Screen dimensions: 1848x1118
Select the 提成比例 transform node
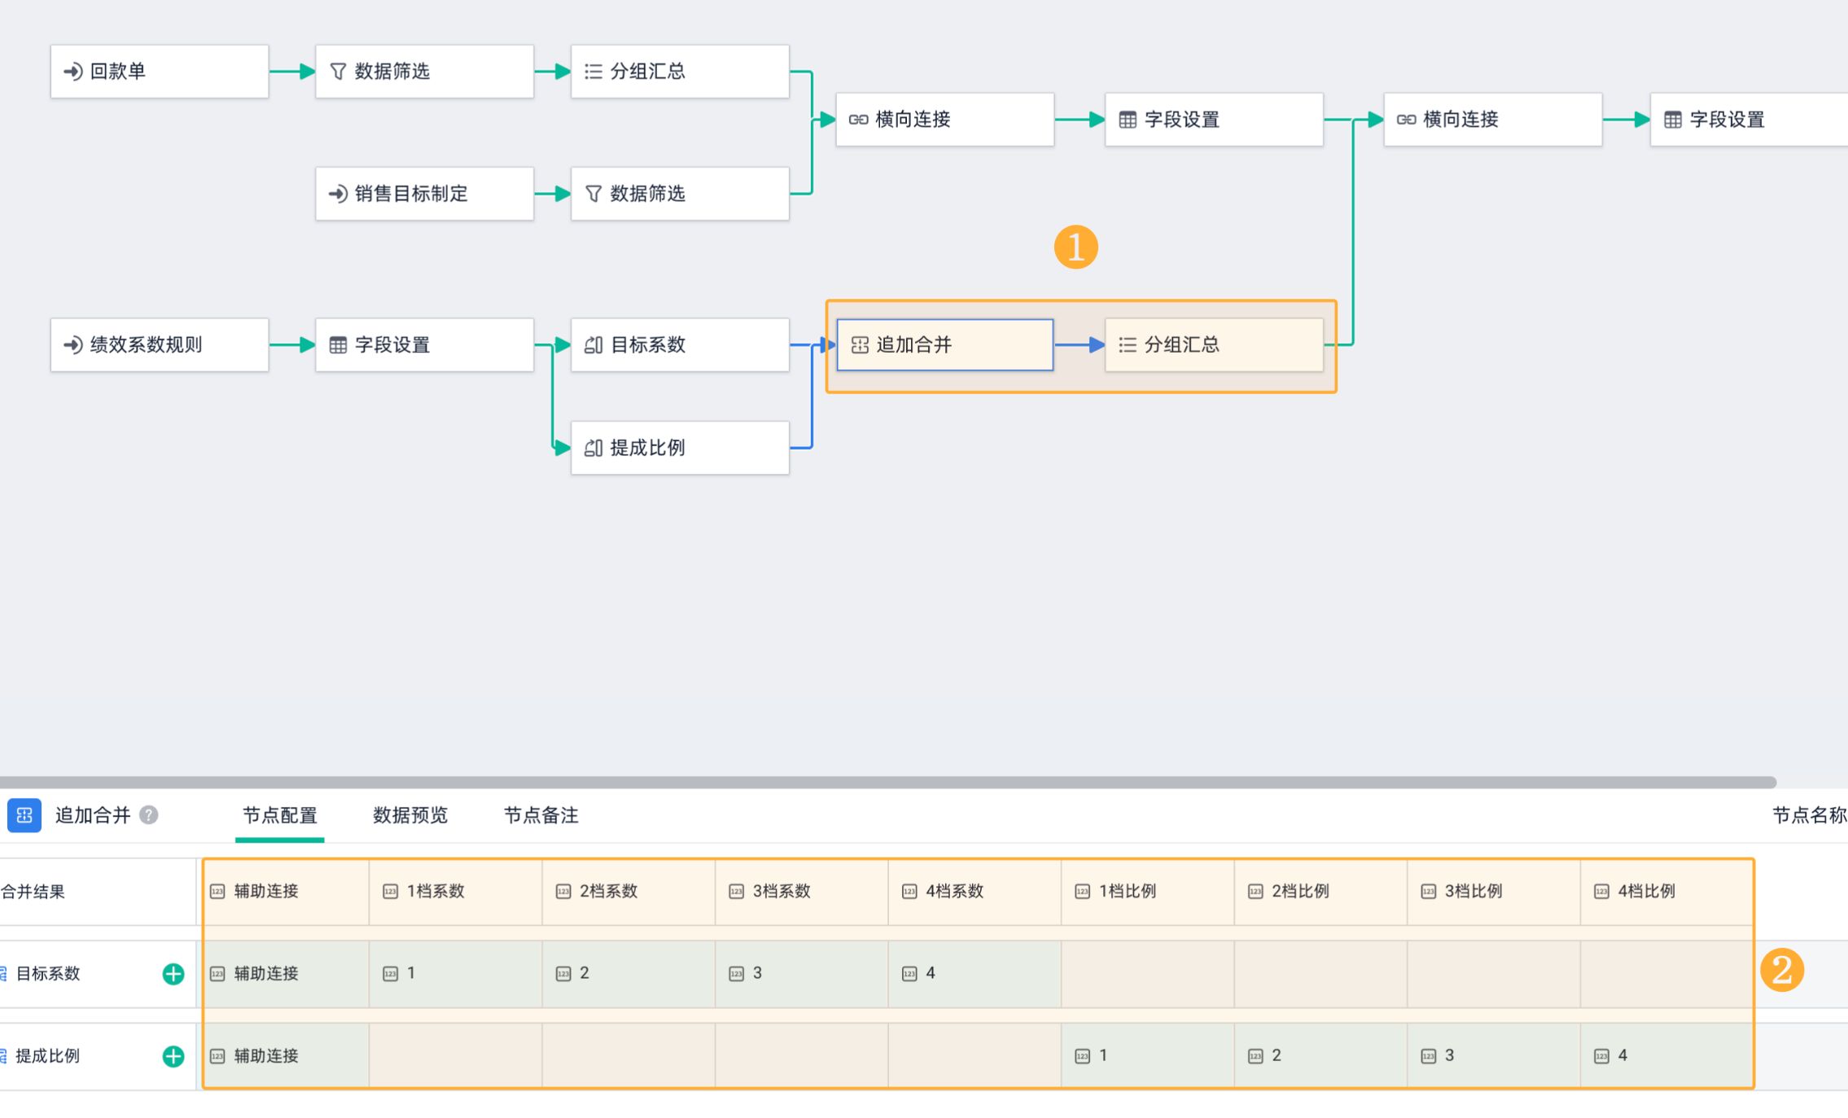click(x=680, y=448)
